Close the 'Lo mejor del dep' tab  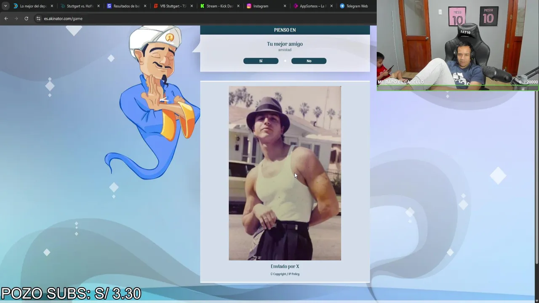point(52,6)
